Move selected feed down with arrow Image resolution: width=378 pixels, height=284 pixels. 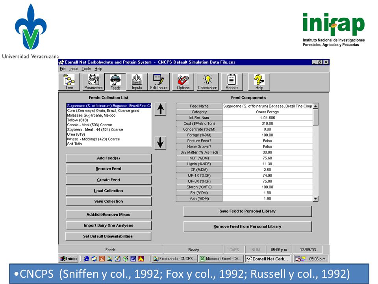tap(161, 143)
